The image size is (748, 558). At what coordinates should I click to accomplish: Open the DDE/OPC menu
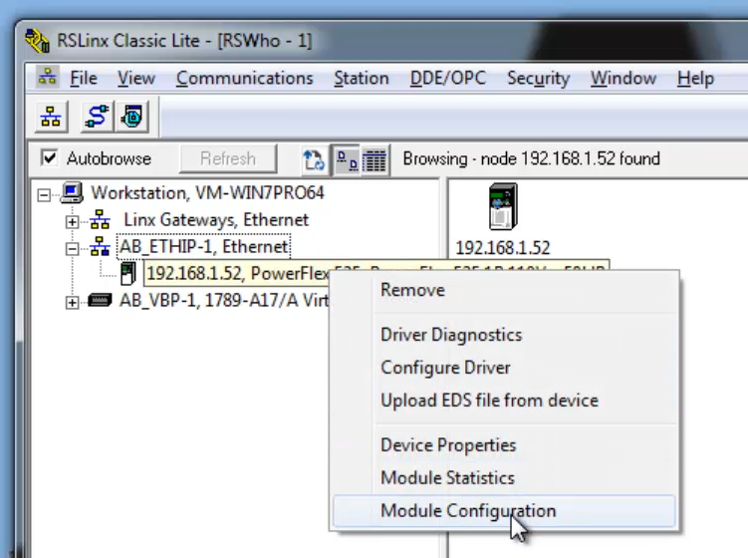pos(448,79)
